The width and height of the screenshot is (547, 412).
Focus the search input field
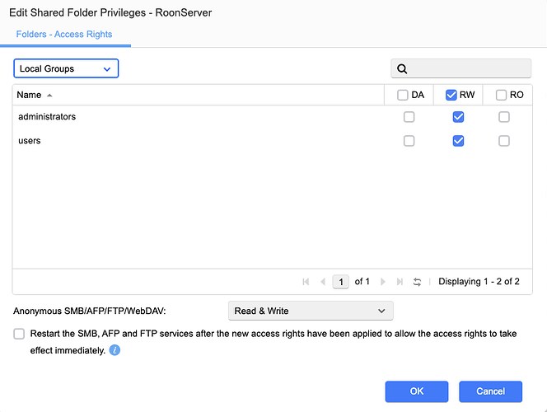click(x=461, y=68)
